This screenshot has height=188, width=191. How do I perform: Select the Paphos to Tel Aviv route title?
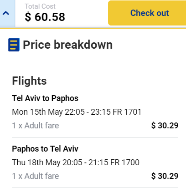point(45,149)
